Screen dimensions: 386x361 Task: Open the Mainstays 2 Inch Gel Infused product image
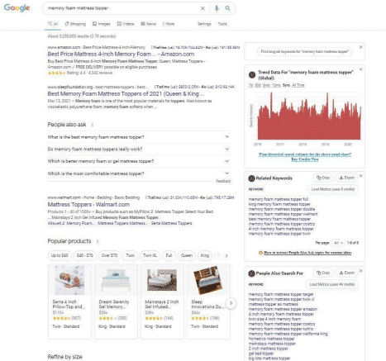click(162, 280)
